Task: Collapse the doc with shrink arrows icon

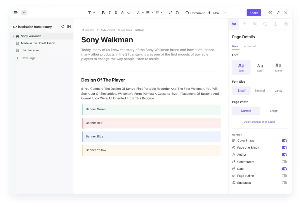Action: point(278,13)
